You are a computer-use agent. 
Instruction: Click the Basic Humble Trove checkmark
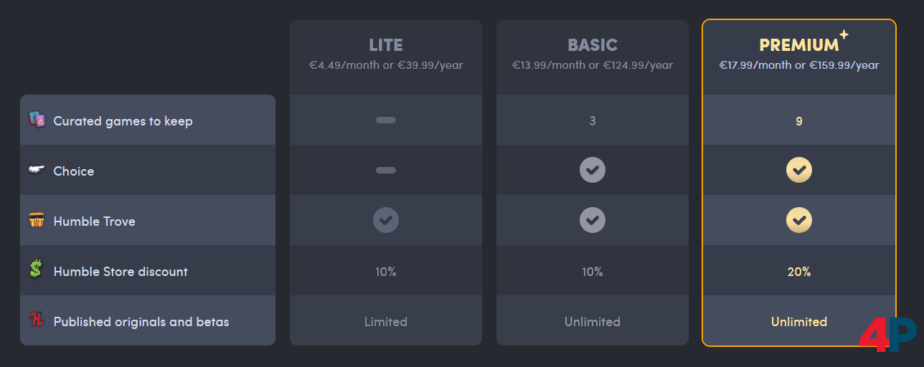593,221
